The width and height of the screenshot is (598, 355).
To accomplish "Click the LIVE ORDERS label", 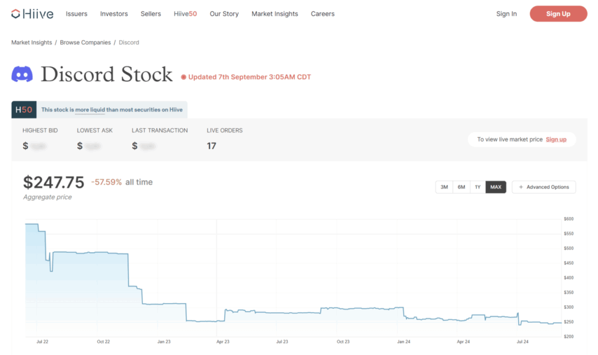I will point(225,130).
